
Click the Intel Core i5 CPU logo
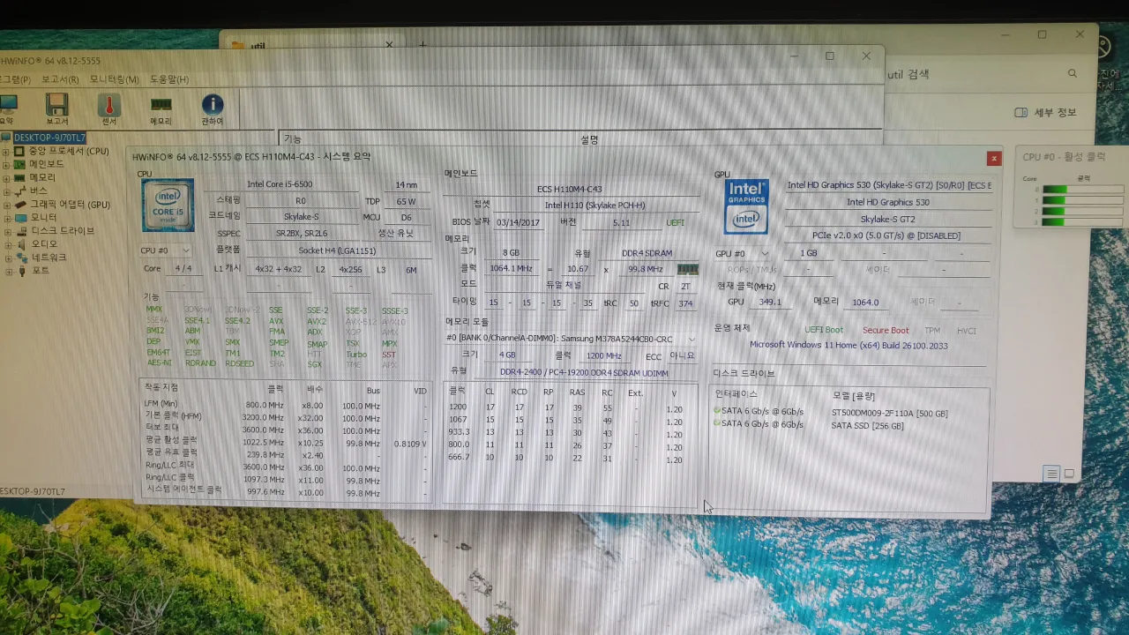[168, 205]
